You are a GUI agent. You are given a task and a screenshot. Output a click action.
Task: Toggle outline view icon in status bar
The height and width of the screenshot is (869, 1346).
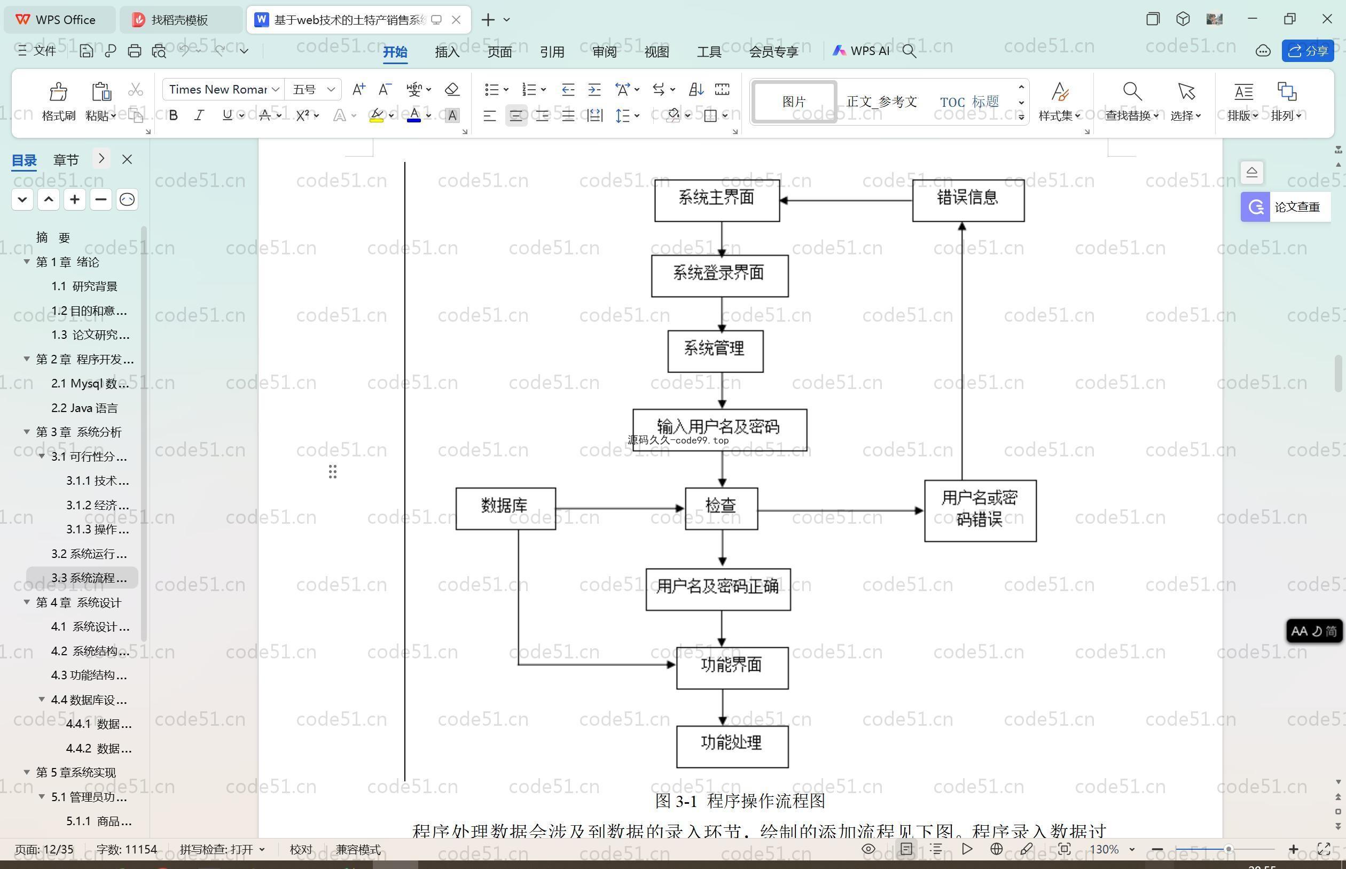(936, 849)
